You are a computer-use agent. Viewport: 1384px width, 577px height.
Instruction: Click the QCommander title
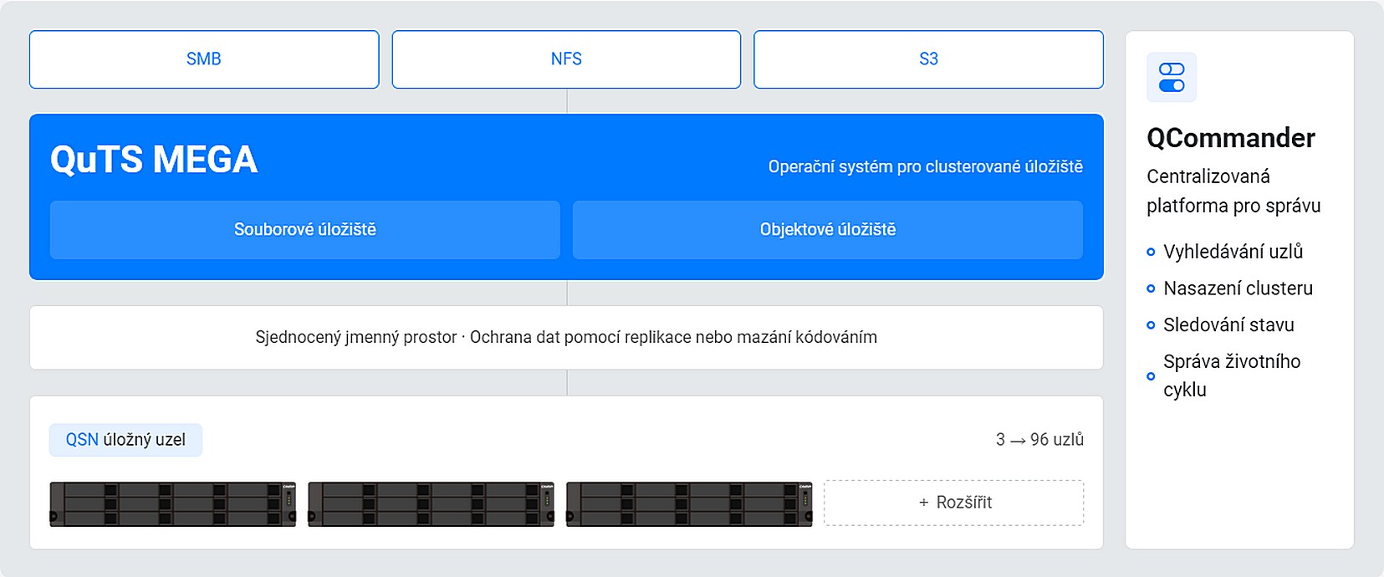1231,138
